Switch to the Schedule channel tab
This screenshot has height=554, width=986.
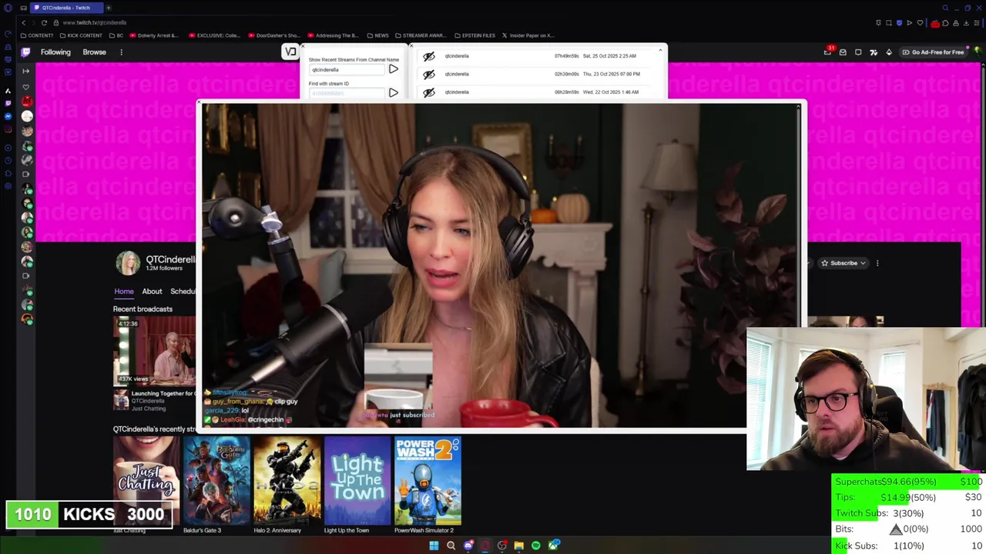(183, 292)
